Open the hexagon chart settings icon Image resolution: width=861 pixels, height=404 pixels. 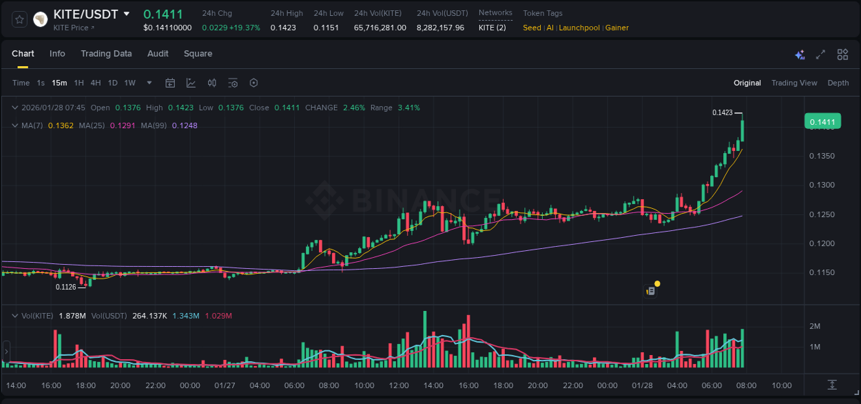(x=253, y=83)
